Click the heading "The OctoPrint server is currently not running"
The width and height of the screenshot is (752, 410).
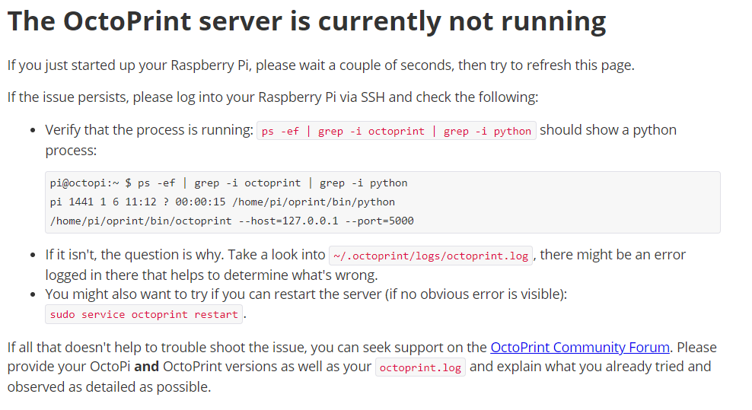click(307, 21)
